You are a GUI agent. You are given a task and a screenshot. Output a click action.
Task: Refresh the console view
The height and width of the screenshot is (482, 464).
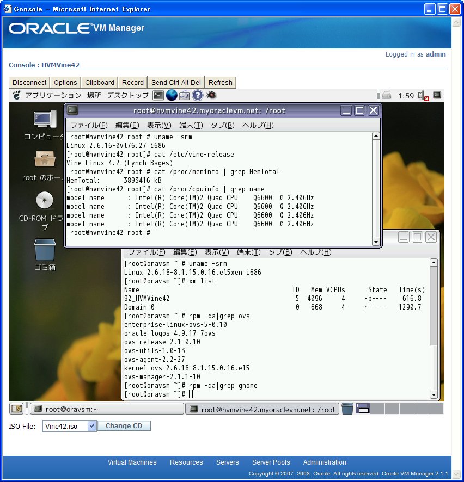pyautogui.click(x=221, y=82)
